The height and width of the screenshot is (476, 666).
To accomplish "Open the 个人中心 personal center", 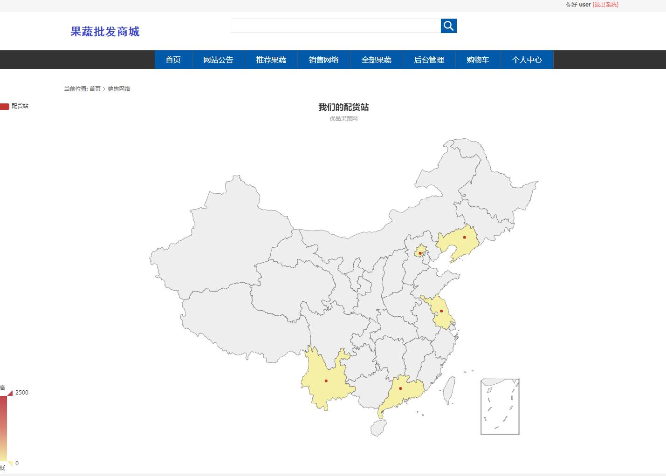I will pyautogui.click(x=527, y=60).
